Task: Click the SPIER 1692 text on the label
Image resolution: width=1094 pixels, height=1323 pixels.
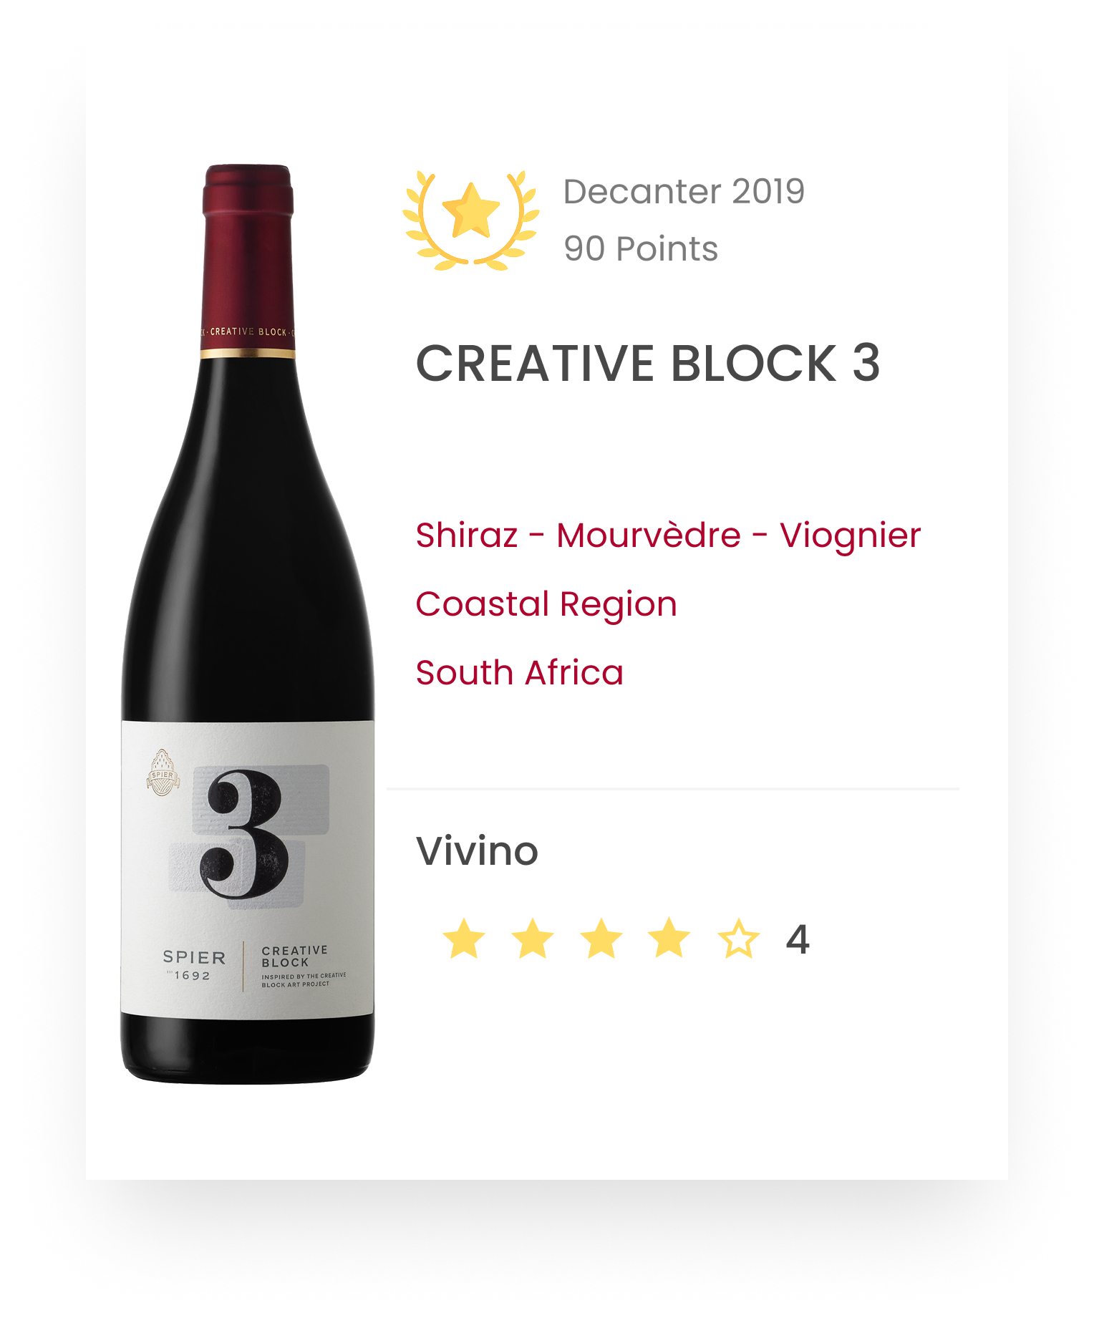Action: tap(193, 965)
